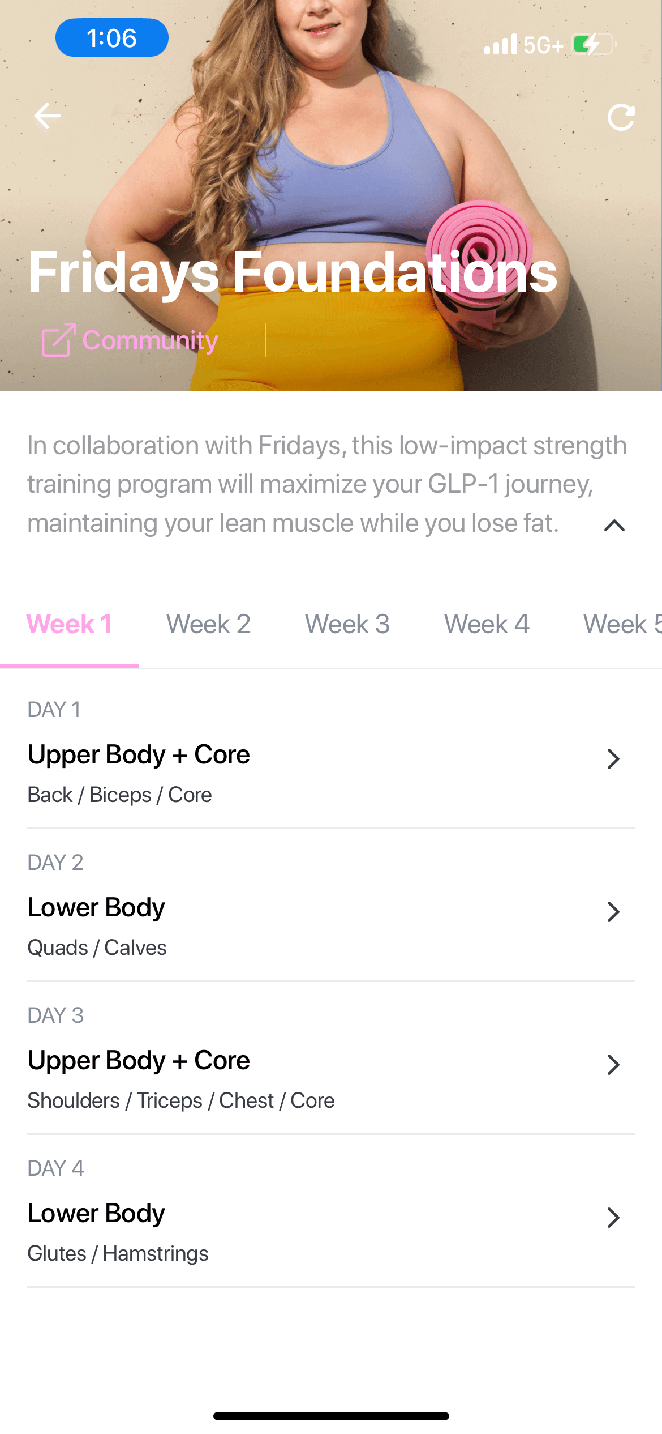This screenshot has width=662, height=1434.
Task: Open the Community link
Action: 149,340
